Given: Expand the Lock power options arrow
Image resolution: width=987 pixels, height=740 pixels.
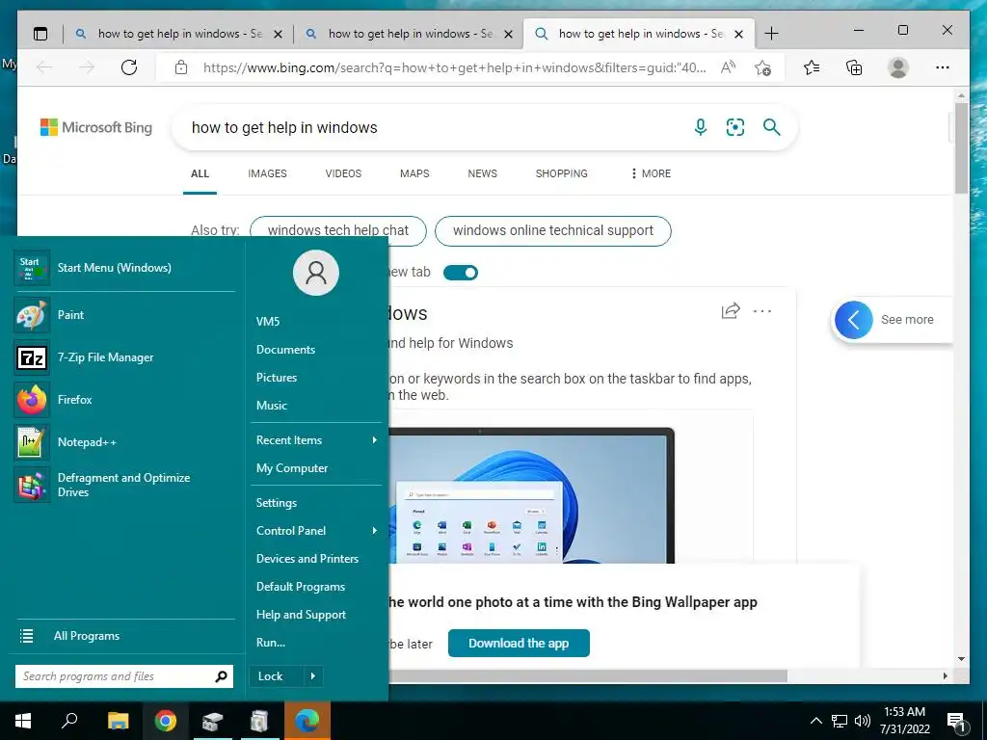Looking at the screenshot, I should 313,676.
